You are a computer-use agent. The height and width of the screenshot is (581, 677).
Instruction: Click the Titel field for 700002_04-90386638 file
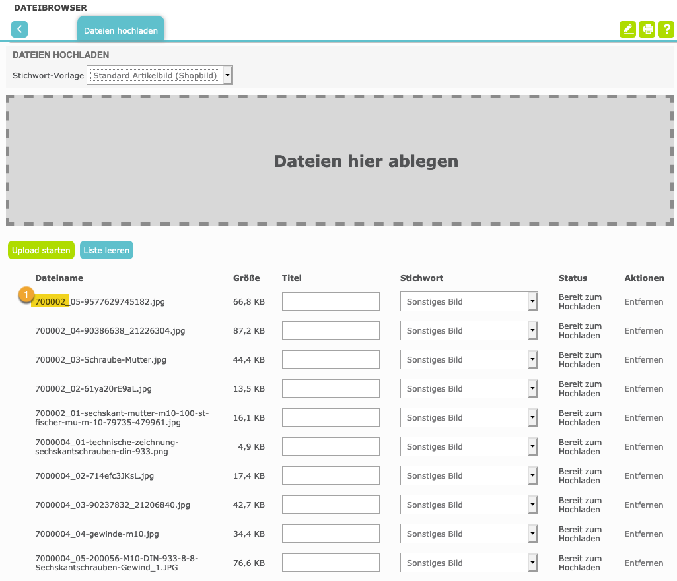click(330, 331)
